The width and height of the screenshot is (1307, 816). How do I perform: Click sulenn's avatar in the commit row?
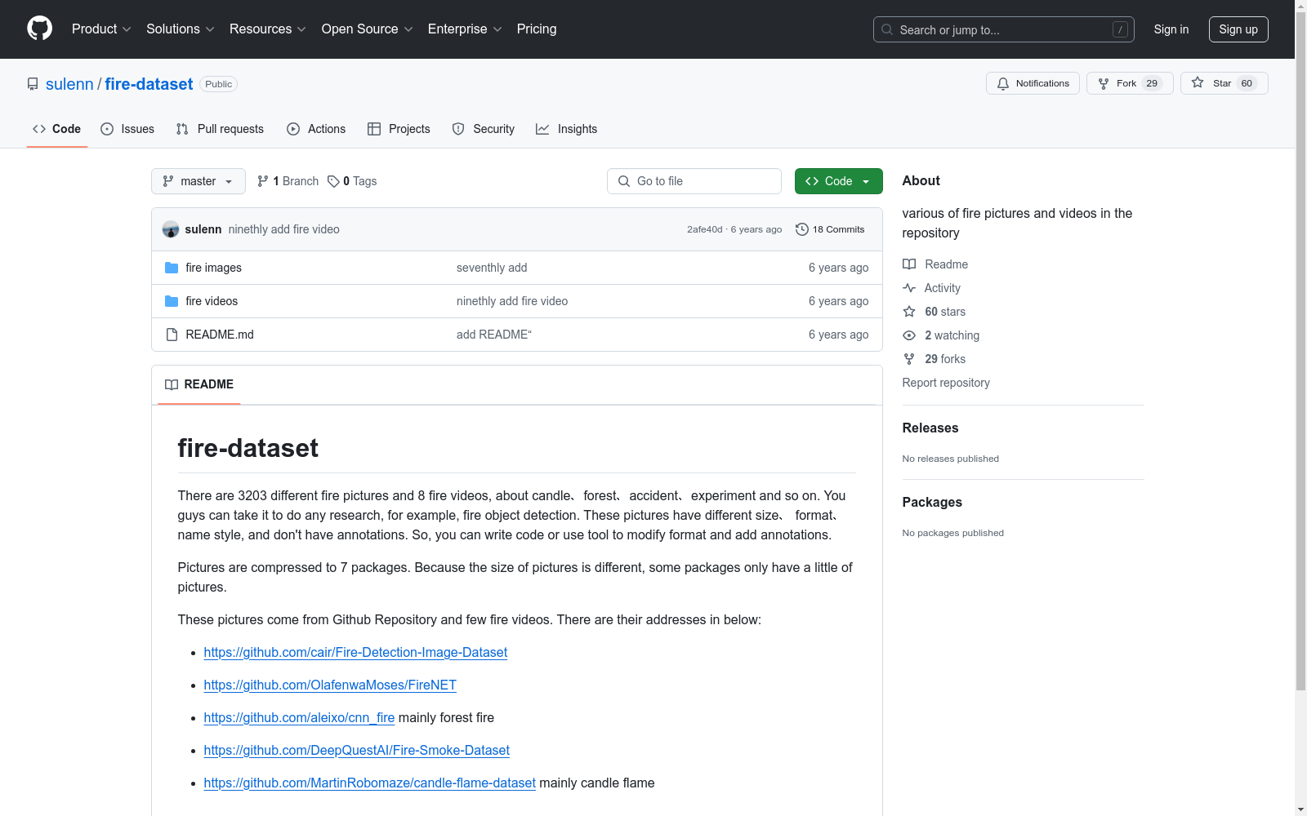pyautogui.click(x=171, y=229)
